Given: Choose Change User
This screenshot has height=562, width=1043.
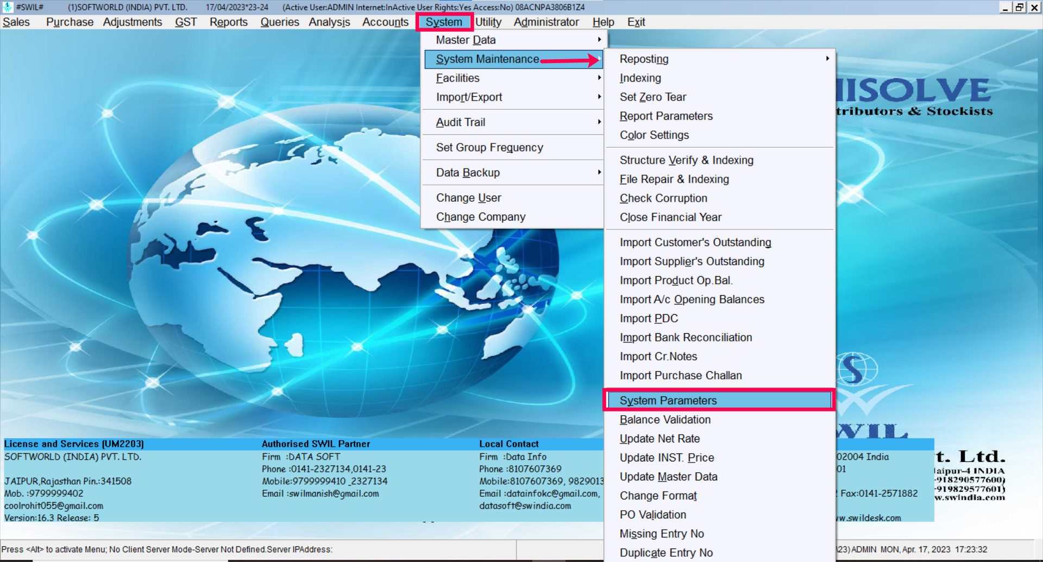Looking at the screenshot, I should pos(513,198).
